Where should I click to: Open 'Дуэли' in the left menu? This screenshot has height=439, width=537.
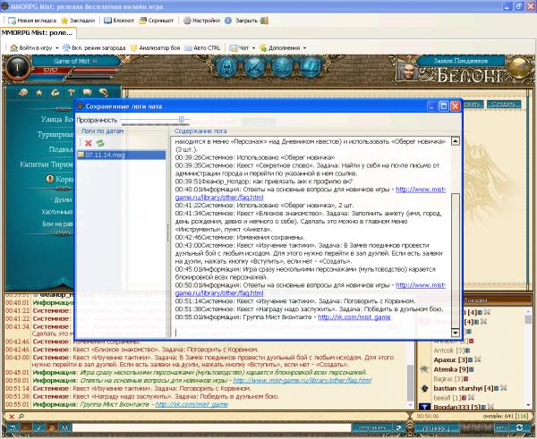[64, 199]
